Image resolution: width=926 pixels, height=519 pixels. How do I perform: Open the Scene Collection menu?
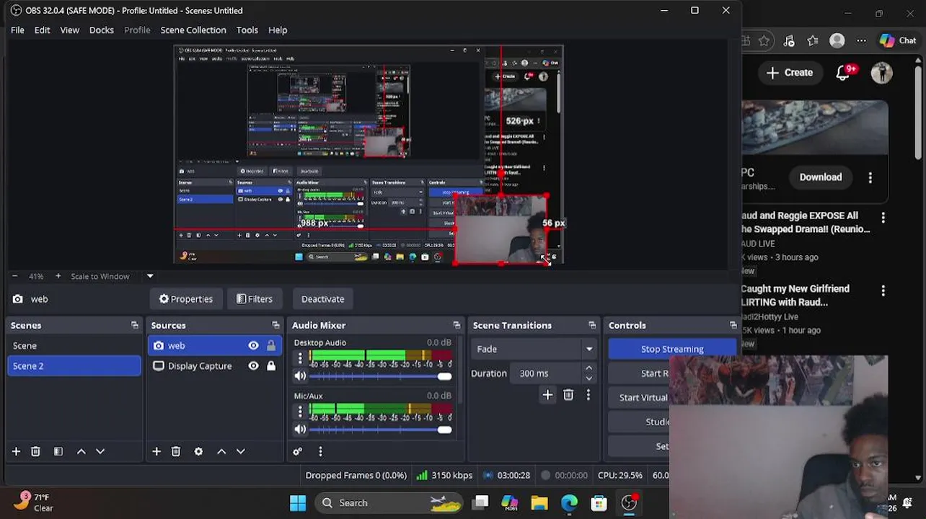[193, 30]
